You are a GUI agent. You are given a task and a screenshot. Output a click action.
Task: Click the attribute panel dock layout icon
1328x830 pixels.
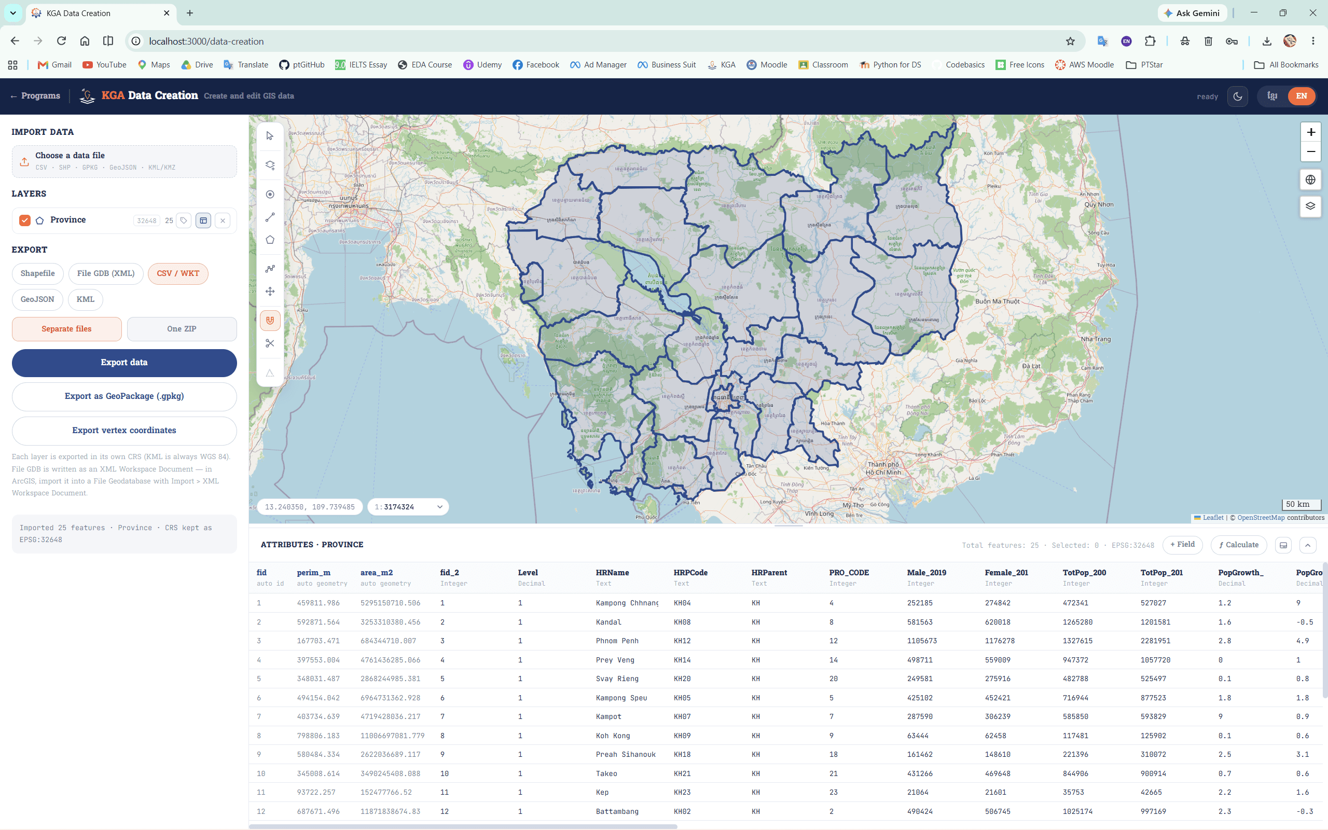pos(1283,545)
